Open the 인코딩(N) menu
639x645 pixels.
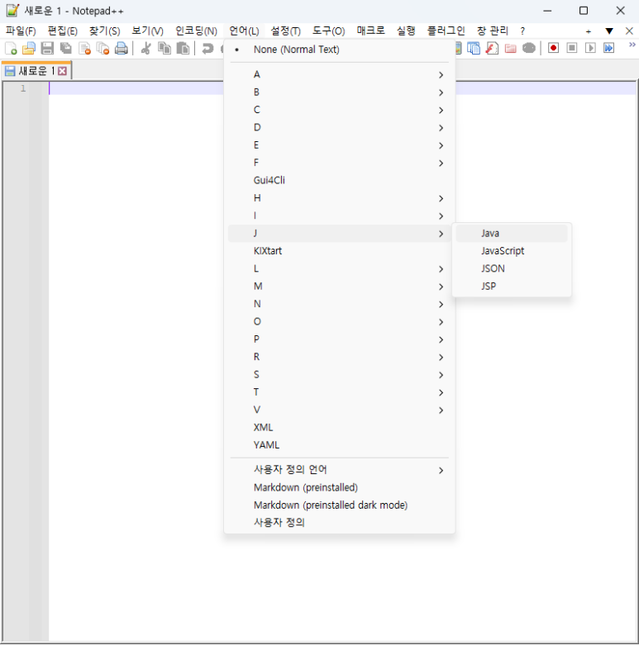coord(197,31)
